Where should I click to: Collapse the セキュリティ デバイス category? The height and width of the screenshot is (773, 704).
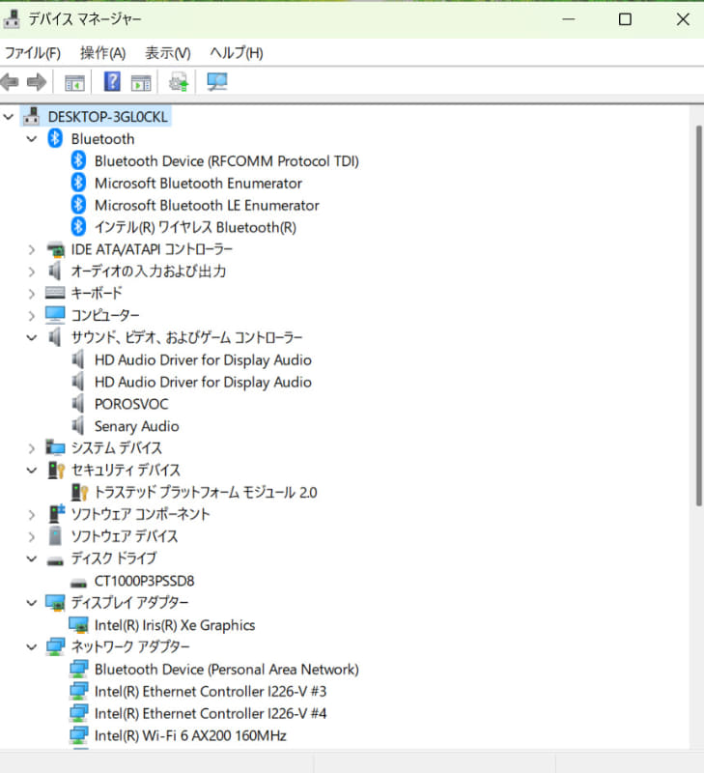(x=32, y=471)
